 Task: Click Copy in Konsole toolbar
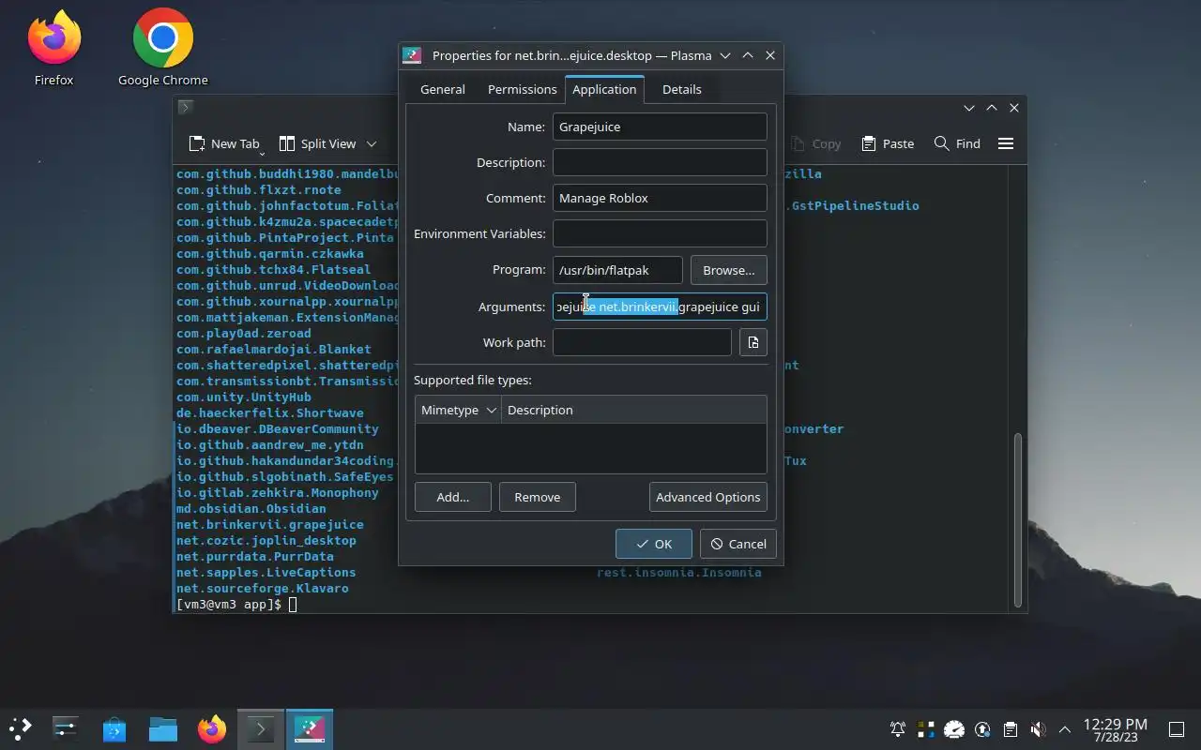click(x=815, y=143)
